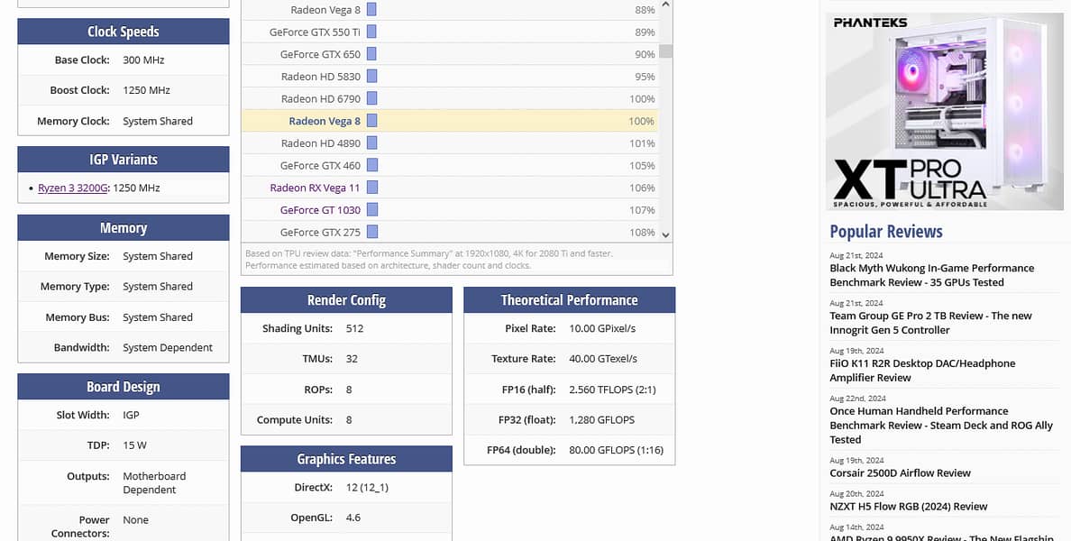
Task: Click the DirectX value 12 (12_1)
Action: [x=367, y=488]
